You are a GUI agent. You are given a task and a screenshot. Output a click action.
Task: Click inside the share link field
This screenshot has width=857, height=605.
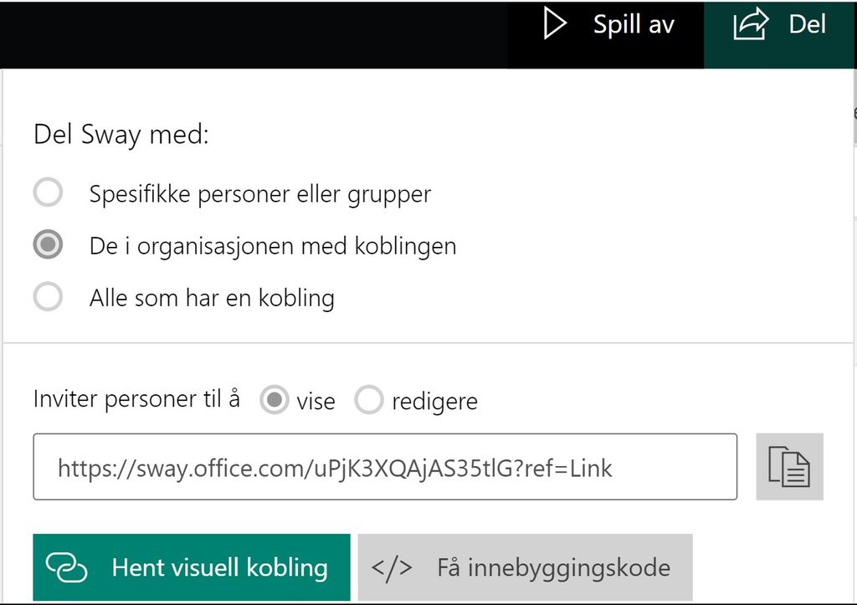385,467
